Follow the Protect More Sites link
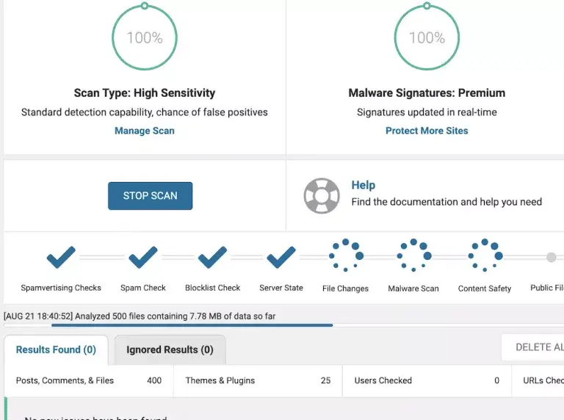The image size is (564, 420). click(427, 131)
